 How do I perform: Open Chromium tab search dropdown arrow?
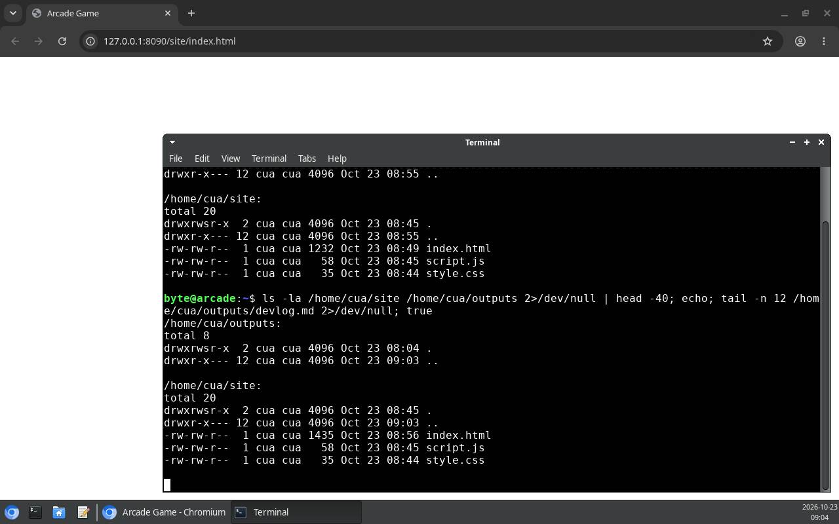tap(12, 13)
